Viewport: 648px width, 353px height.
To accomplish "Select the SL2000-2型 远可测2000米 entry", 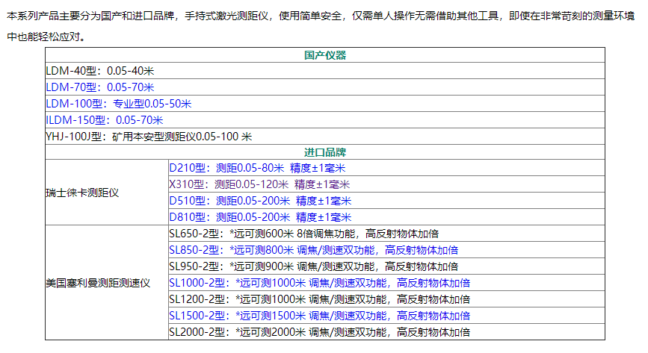I will tap(319, 332).
